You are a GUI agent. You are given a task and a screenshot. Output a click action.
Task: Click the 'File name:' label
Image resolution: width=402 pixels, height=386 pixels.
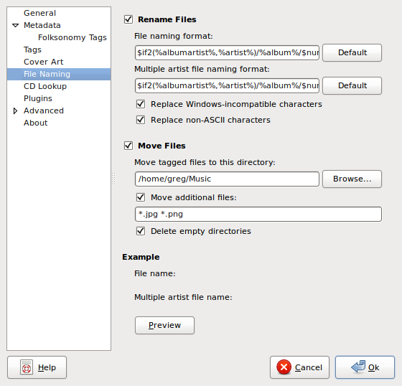coord(155,274)
